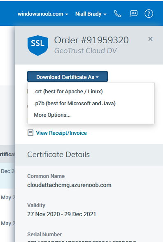Open the chat message icon
Viewport: 163px width, 242px height.
coord(133,14)
